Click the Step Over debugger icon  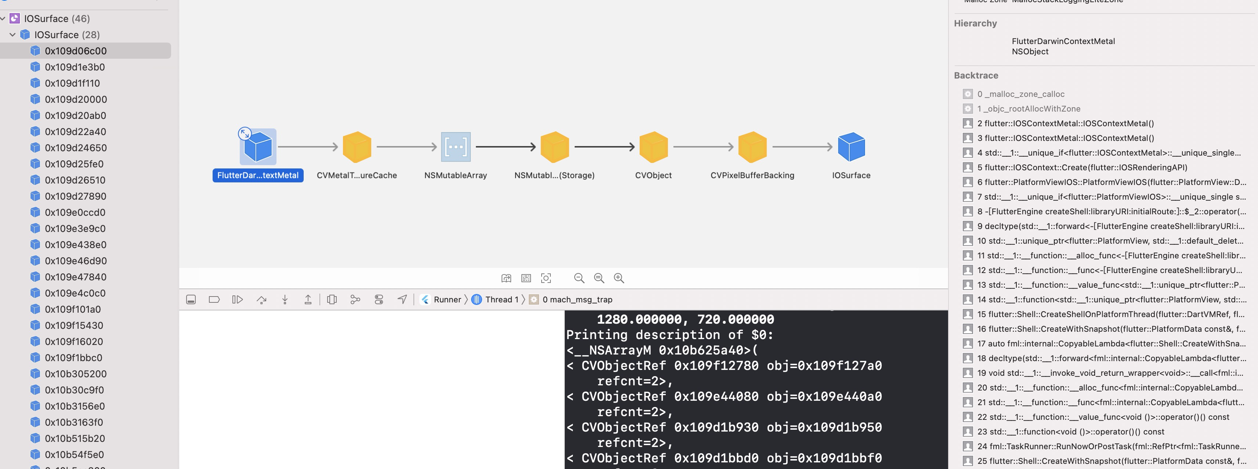(262, 299)
